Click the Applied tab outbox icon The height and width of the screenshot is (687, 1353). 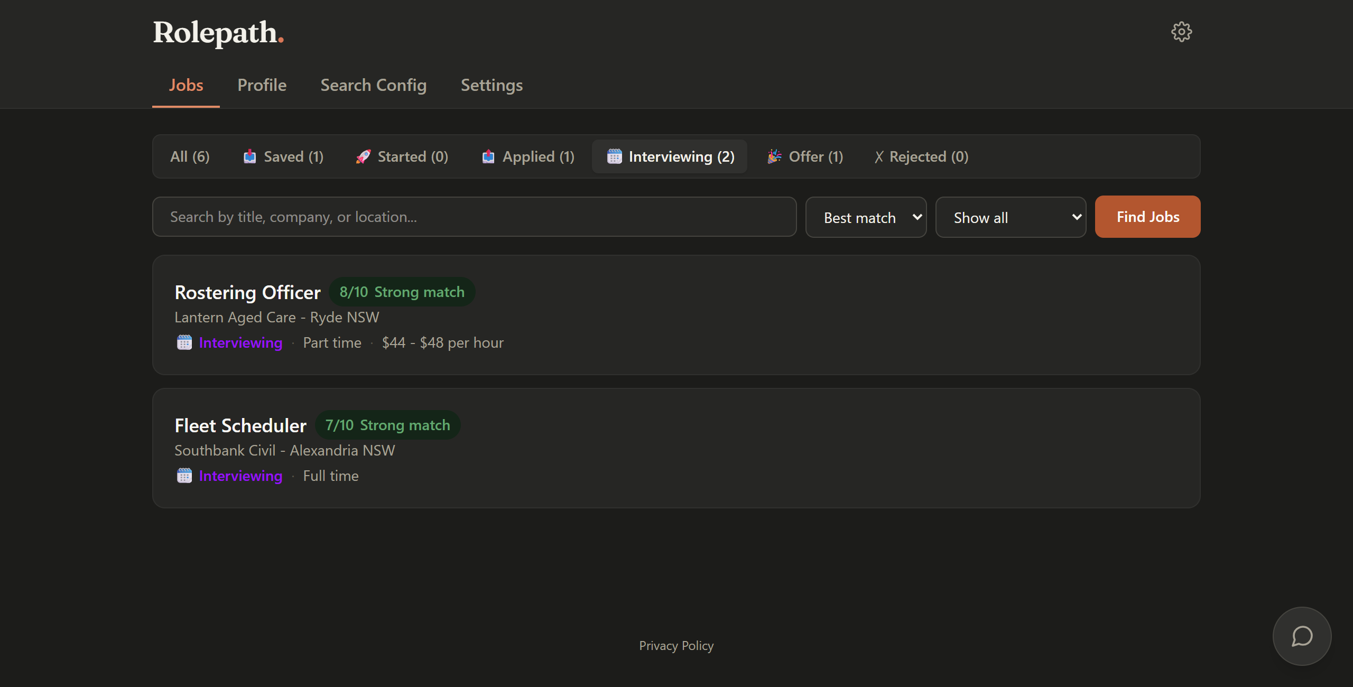click(488, 156)
